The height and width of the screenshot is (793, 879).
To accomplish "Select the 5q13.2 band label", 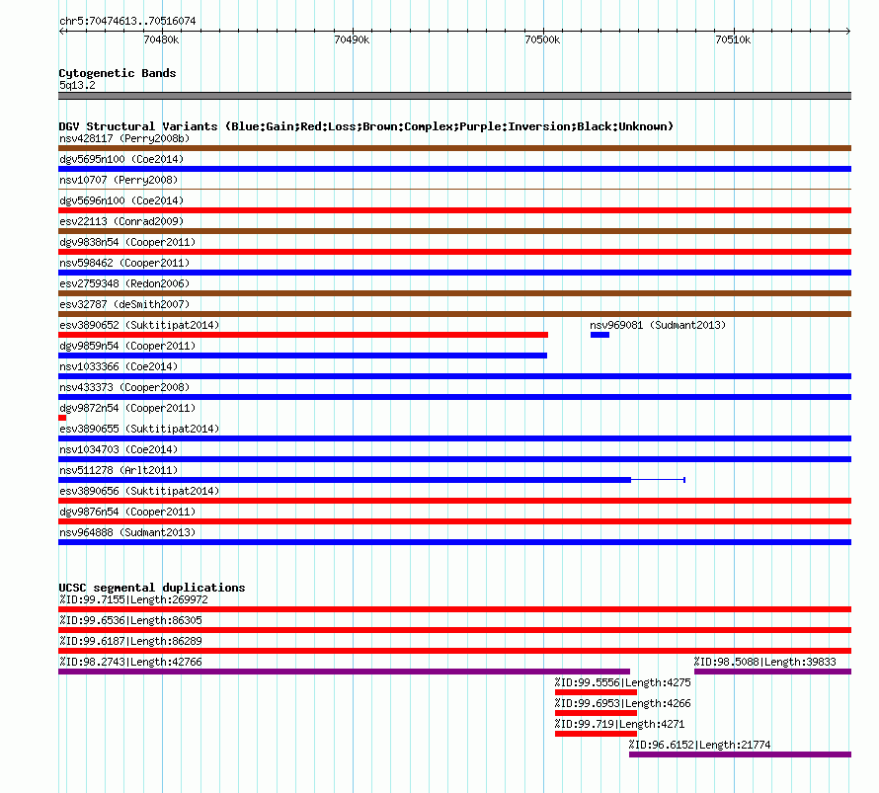I will coord(77,85).
